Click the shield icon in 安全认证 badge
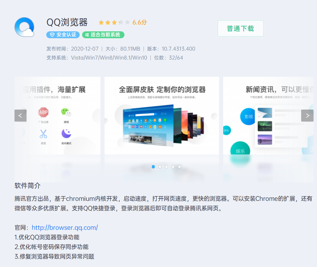 [x=52, y=35]
